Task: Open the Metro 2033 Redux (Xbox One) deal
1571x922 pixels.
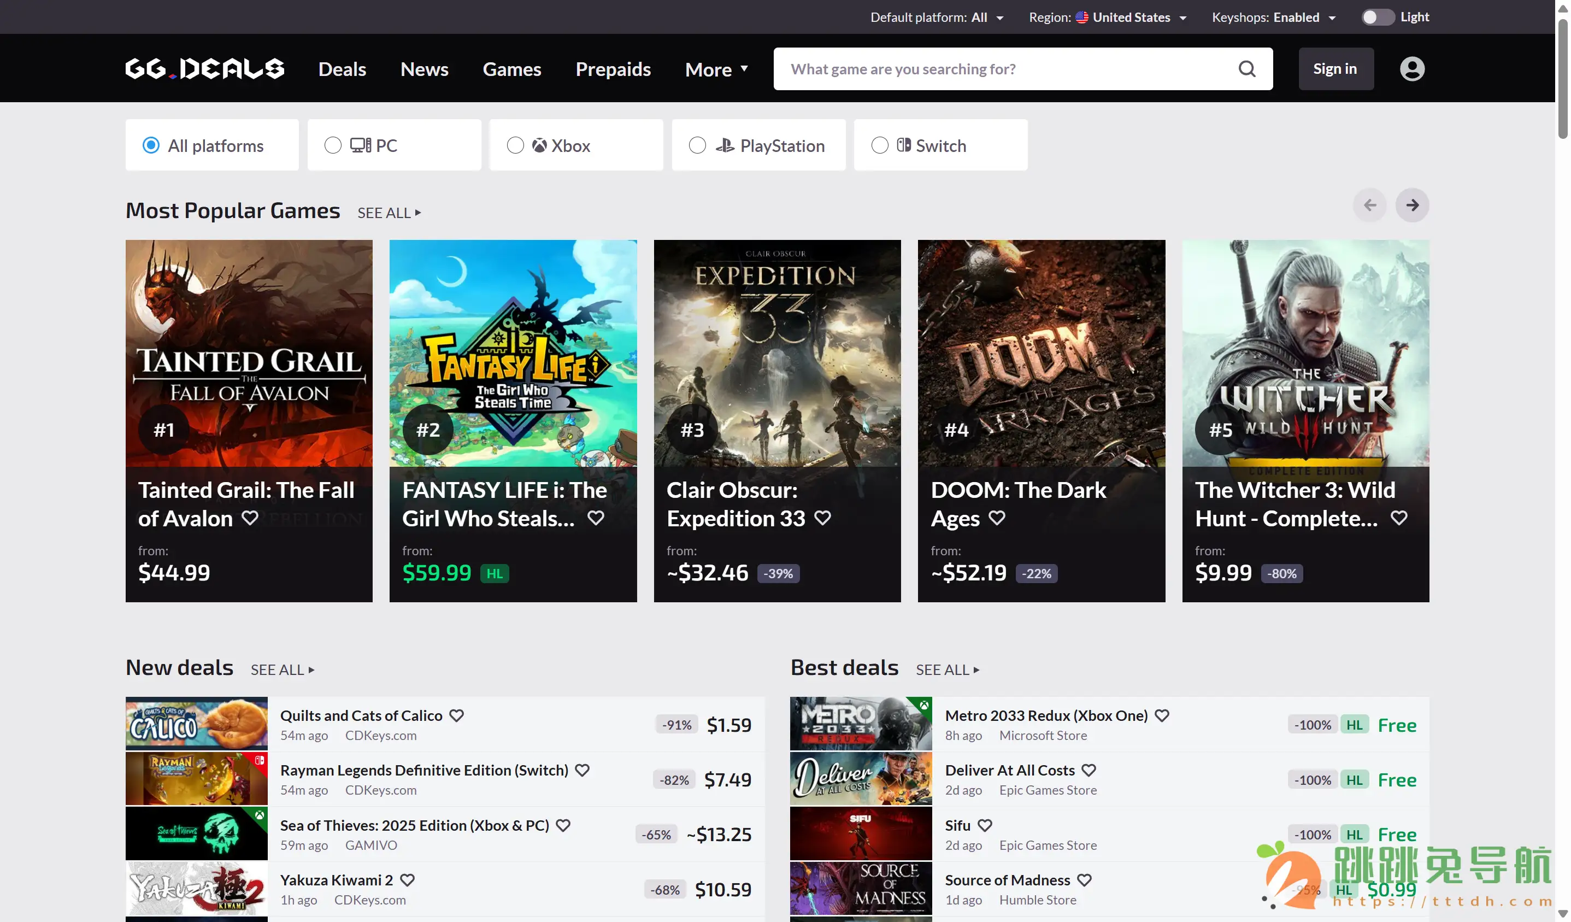Action: point(1046,715)
